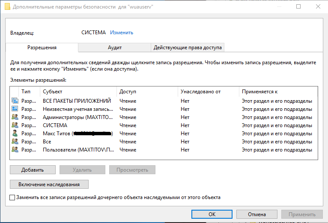This screenshot has width=328, height=223.
Task: Click the folder icon in the title bar
Action: (x=7, y=6)
